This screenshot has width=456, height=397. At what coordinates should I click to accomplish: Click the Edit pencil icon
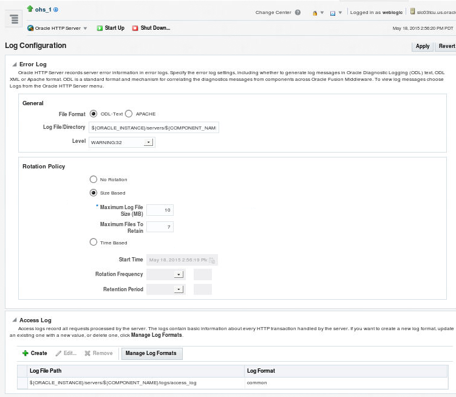pyautogui.click(x=58, y=353)
